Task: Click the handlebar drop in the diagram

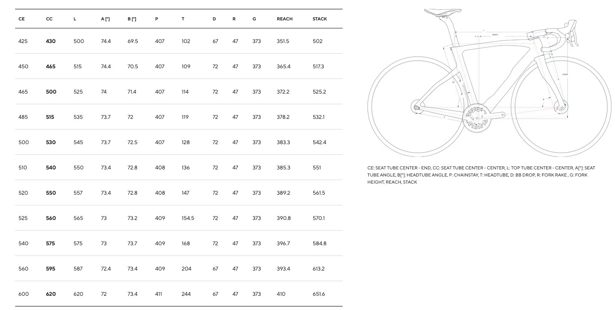Action: point(572,35)
